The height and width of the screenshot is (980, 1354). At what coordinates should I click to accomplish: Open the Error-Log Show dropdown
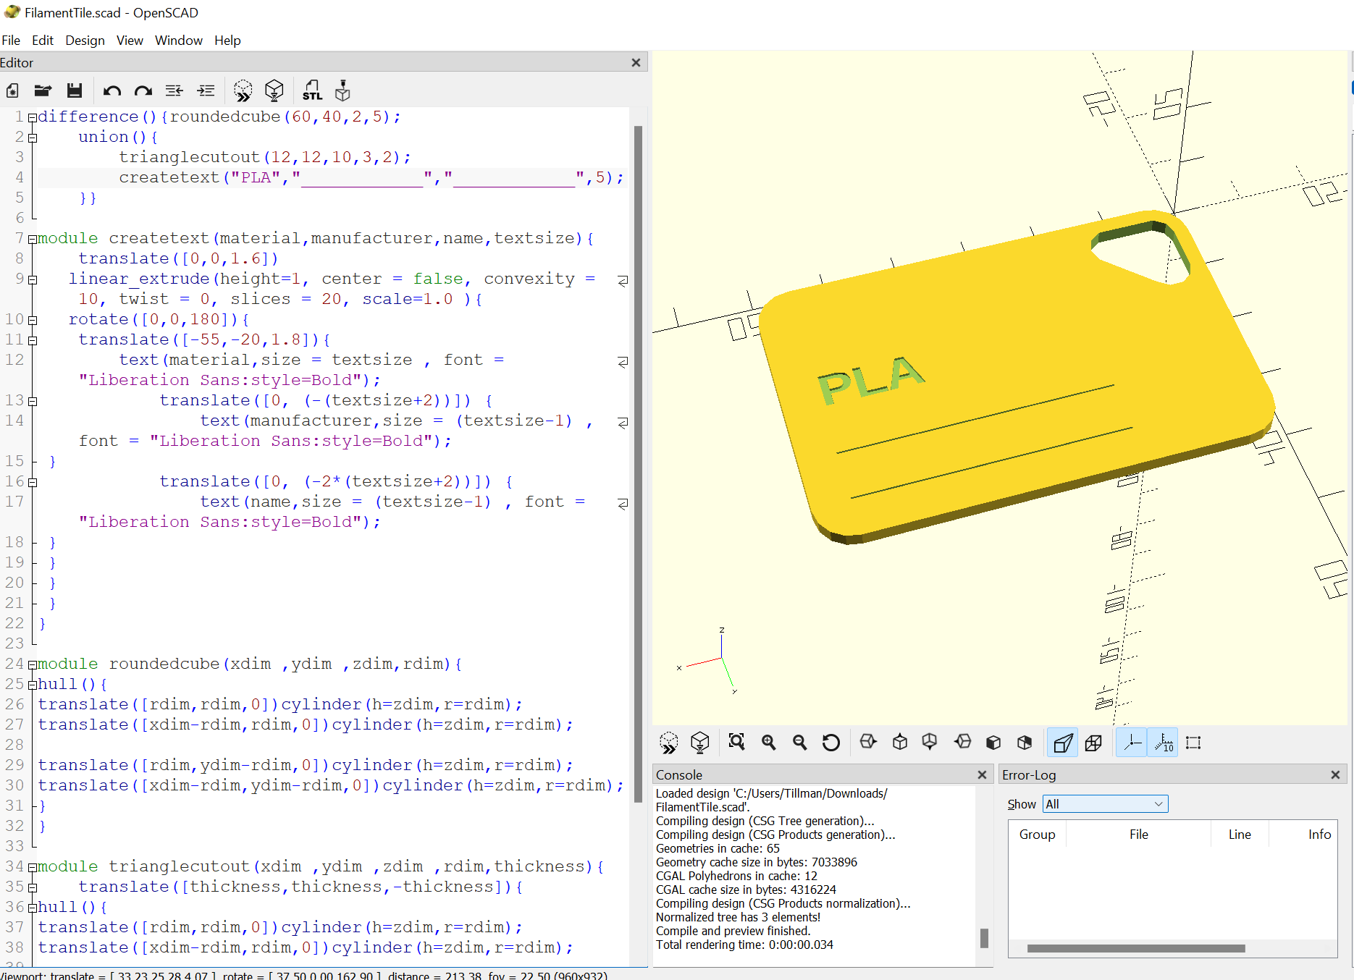pos(1105,804)
